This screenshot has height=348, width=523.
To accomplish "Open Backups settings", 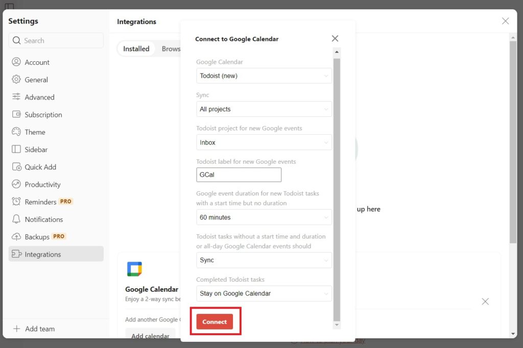I will 56,237.
